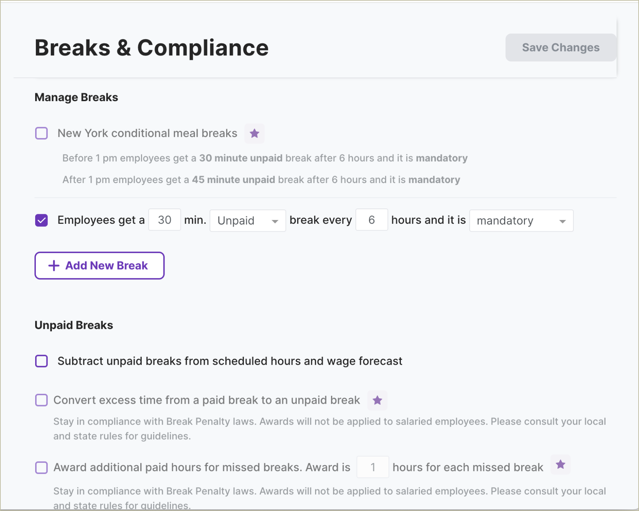Click the 30 minutes break length field
This screenshot has width=639, height=511.
pyautogui.click(x=165, y=220)
